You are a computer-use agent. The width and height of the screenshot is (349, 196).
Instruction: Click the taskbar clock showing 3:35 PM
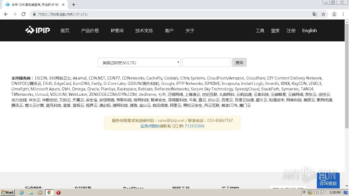click(x=335, y=192)
